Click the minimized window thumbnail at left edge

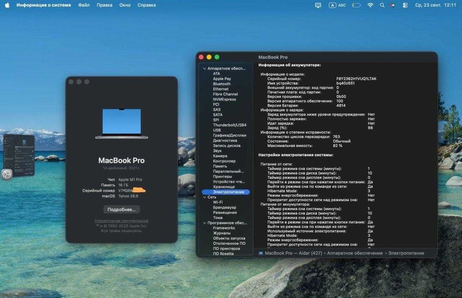[x=18, y=154]
